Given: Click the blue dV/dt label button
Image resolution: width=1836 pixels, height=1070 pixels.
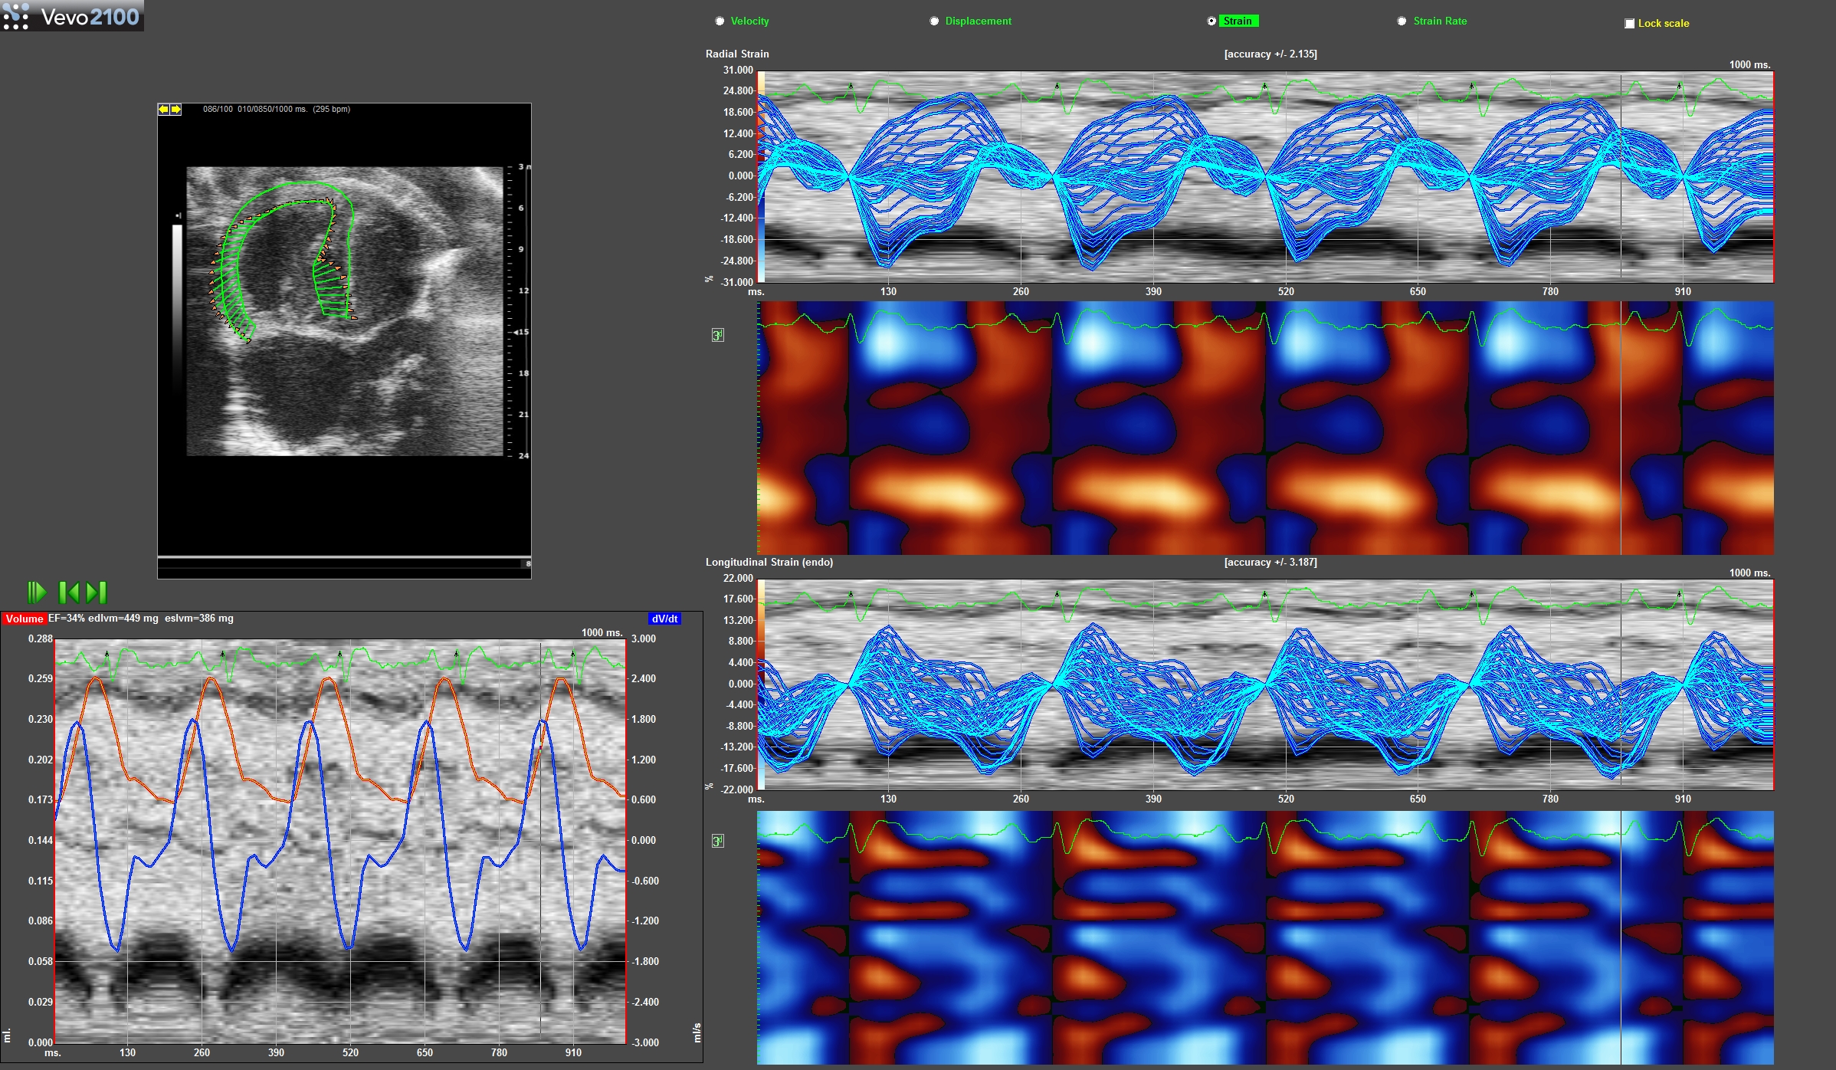Looking at the screenshot, I should coord(664,619).
